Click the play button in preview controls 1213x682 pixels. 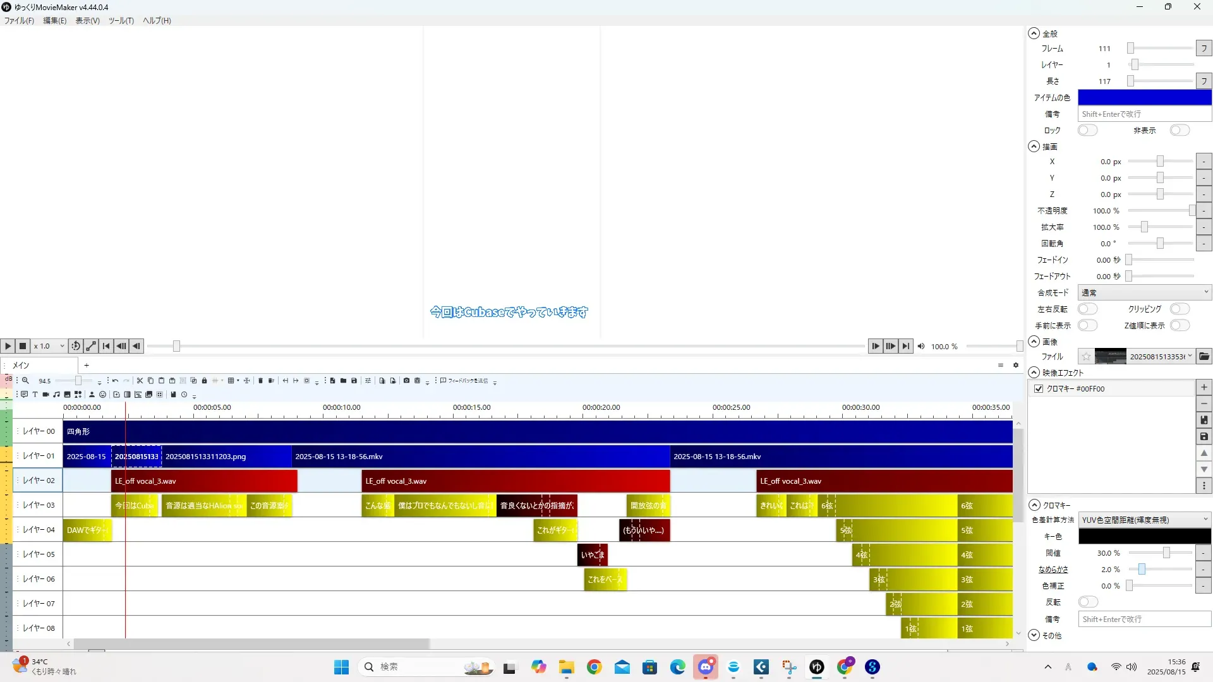coord(8,346)
